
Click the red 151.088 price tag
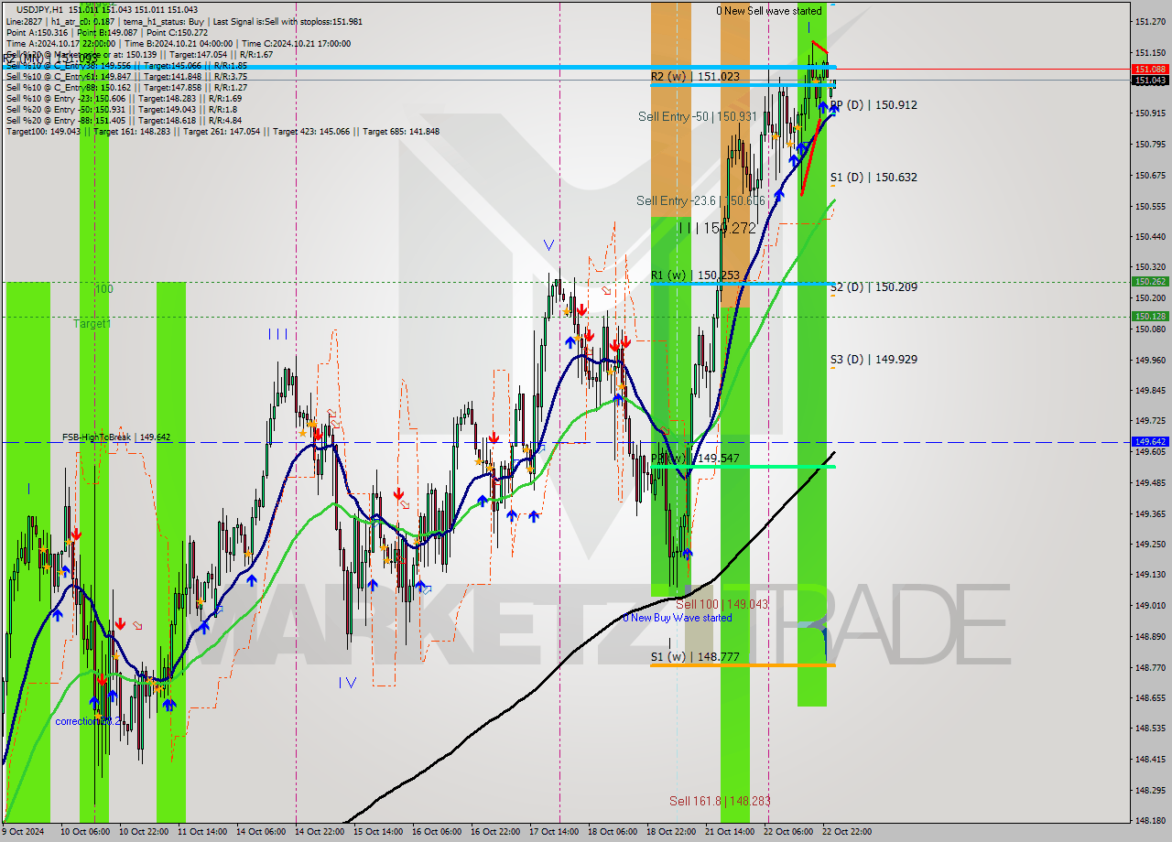pyautogui.click(x=1150, y=69)
